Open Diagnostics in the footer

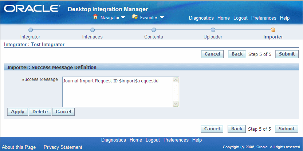point(114,140)
